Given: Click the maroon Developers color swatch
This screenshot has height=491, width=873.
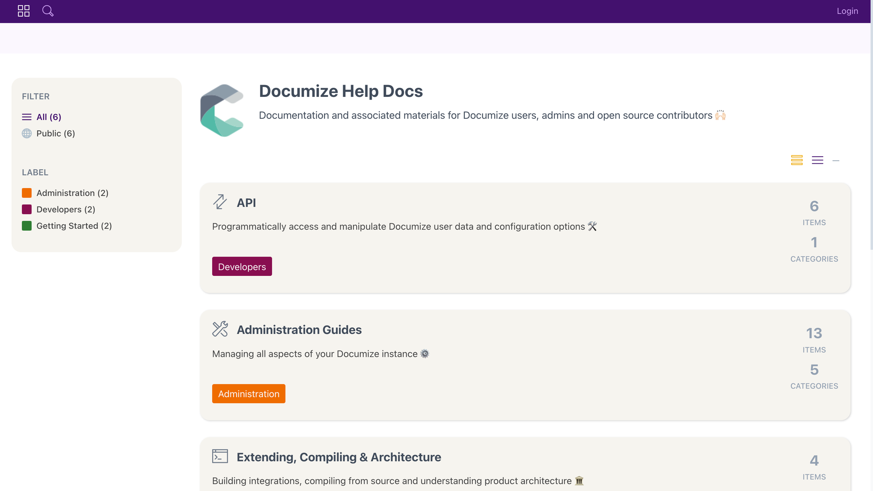Looking at the screenshot, I should [x=27, y=209].
